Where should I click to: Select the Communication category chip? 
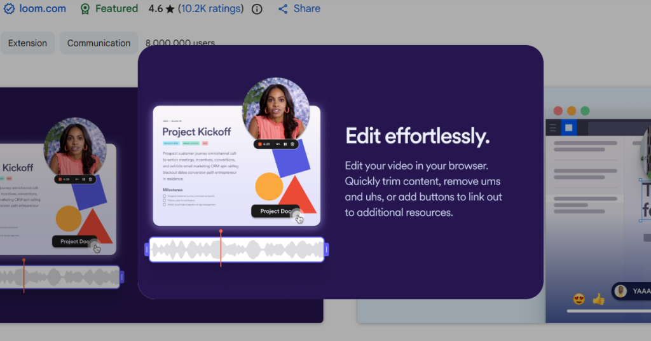coord(99,43)
